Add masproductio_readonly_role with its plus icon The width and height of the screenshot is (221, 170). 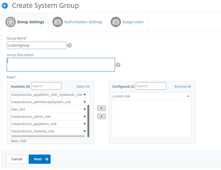click(x=85, y=131)
